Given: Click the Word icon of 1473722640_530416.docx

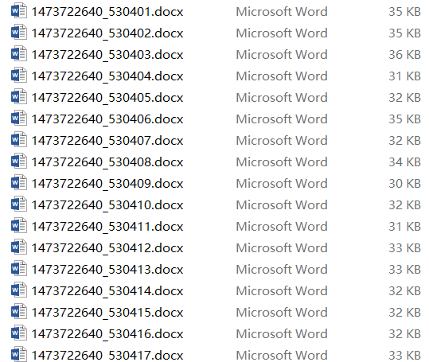Looking at the screenshot, I should click(19, 333).
